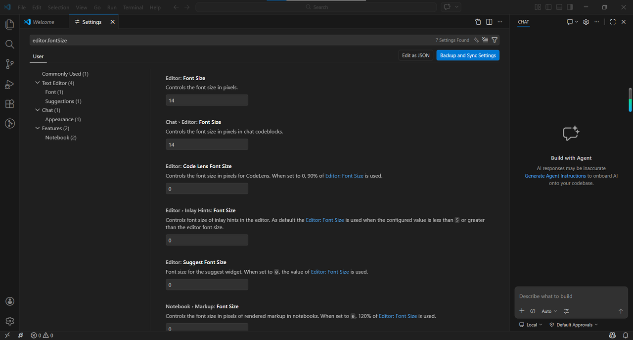Toggle the secondary side bar layout icon

(x=570, y=7)
